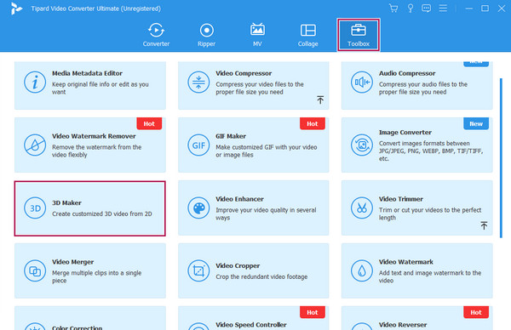The height and width of the screenshot is (330, 511).
Task: Click 'Trim or cut your videos' description
Action: click(x=430, y=213)
